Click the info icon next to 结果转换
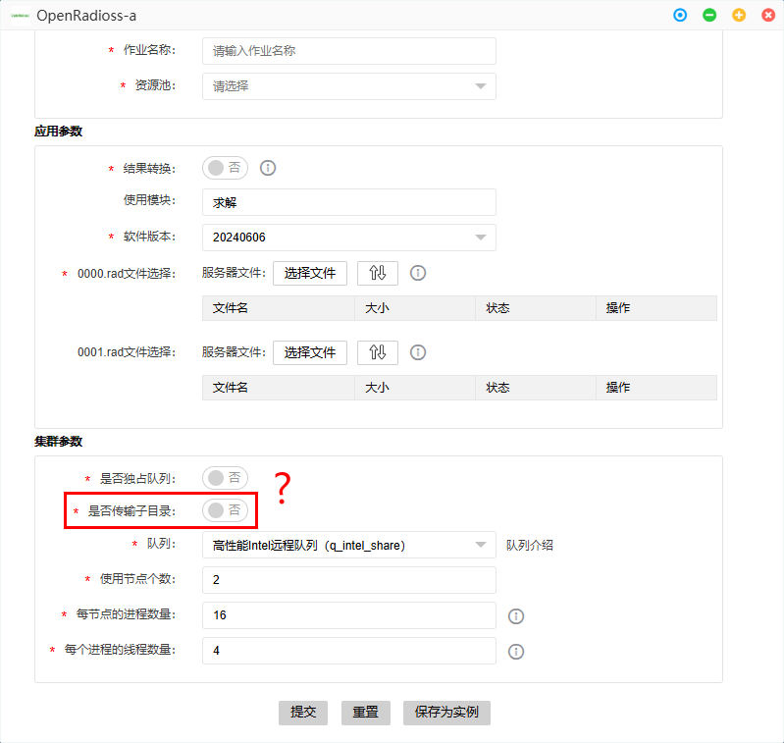 [268, 168]
